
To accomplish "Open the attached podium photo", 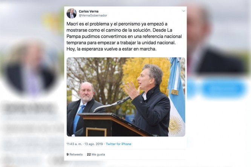I will tap(126, 97).
